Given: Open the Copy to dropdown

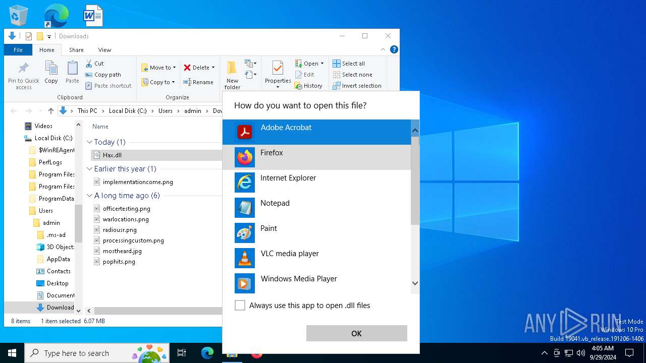Looking at the screenshot, I should click(158, 82).
